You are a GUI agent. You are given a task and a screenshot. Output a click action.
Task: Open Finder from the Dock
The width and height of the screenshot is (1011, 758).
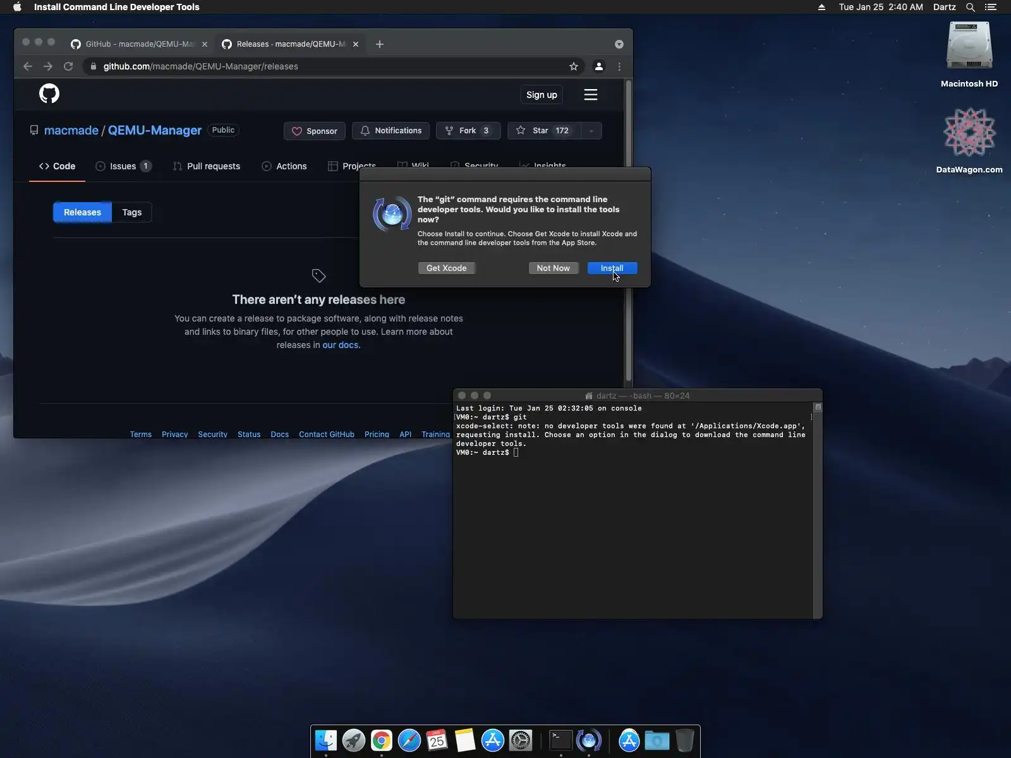(326, 740)
